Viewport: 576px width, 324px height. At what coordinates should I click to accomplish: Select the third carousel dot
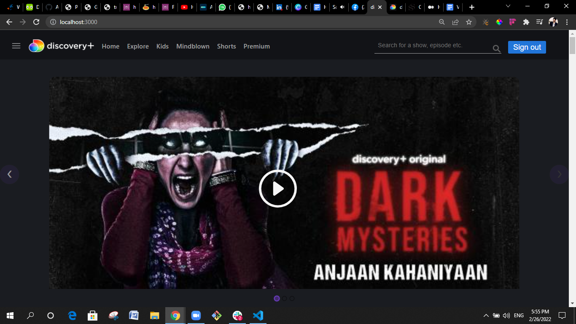(292, 298)
